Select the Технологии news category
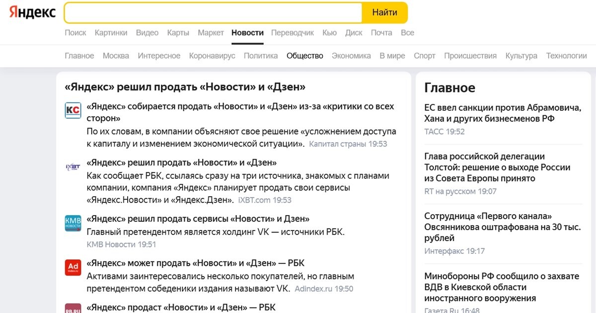Screen dimensions: 596x313 566,56
